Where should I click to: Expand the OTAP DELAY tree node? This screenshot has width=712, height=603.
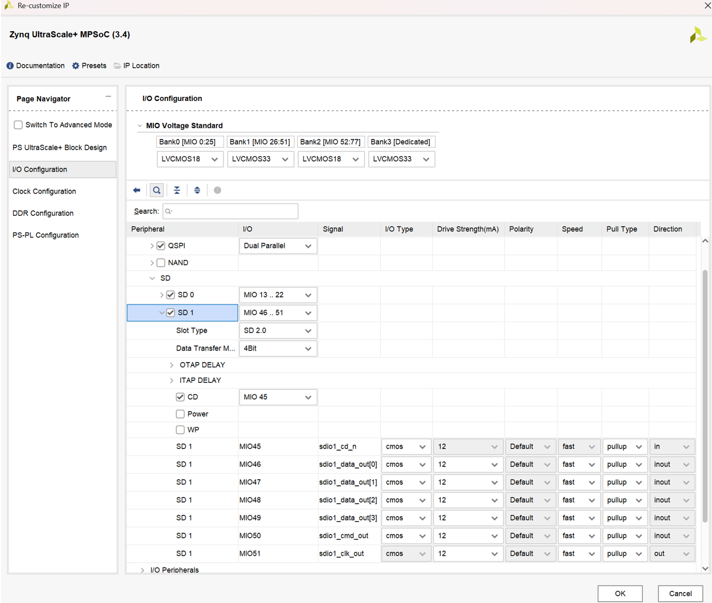(172, 365)
